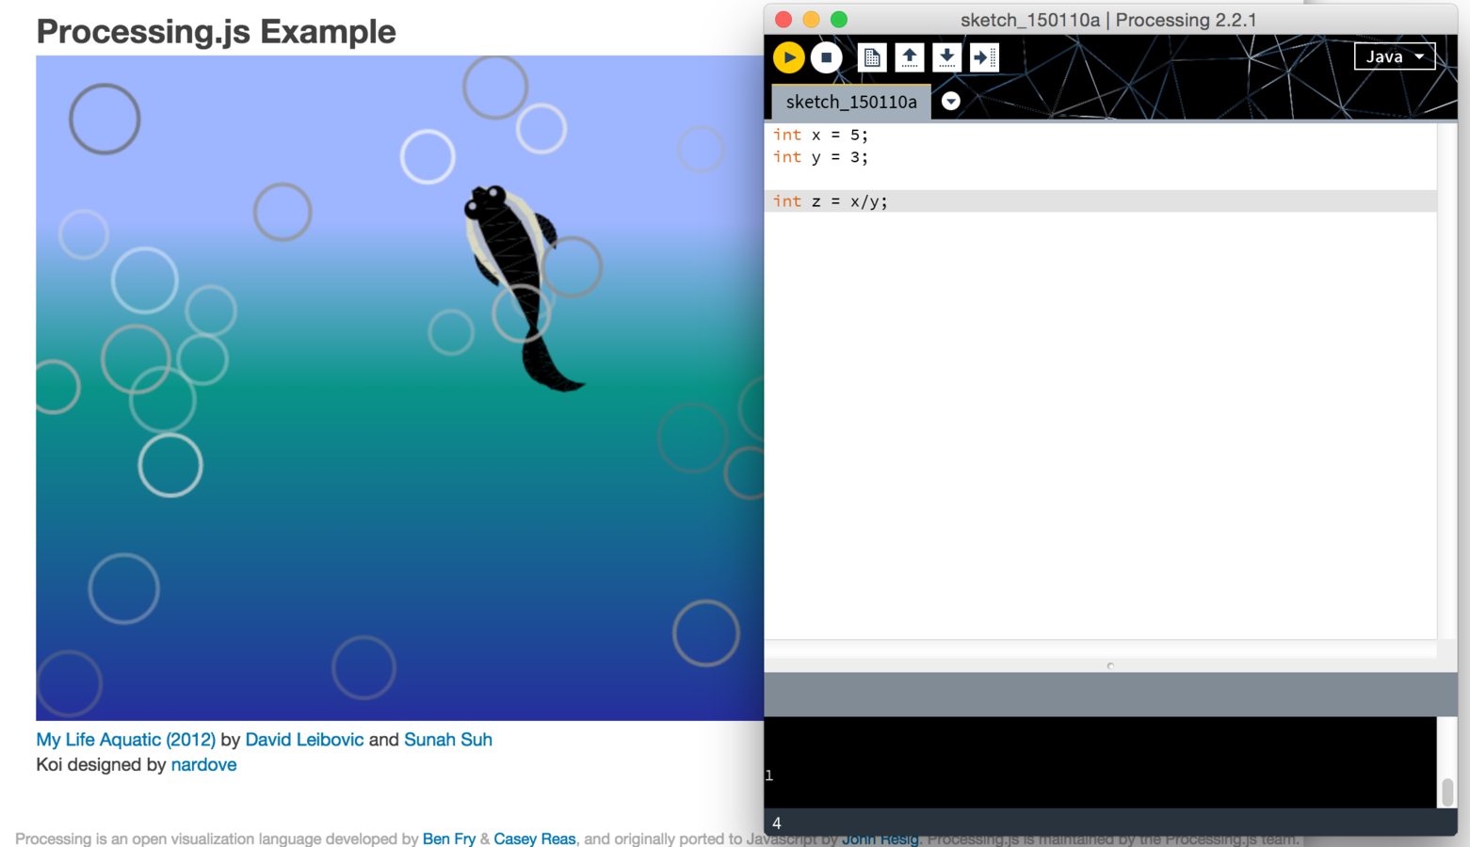This screenshot has height=847, width=1470.
Task: Run the sketch with the Play button
Action: [788, 57]
